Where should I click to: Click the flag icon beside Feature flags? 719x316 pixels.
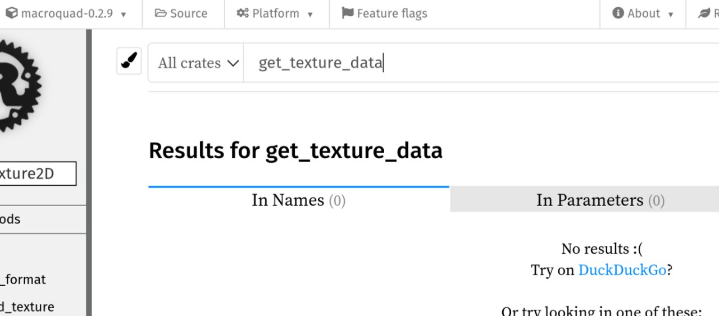[x=348, y=13]
